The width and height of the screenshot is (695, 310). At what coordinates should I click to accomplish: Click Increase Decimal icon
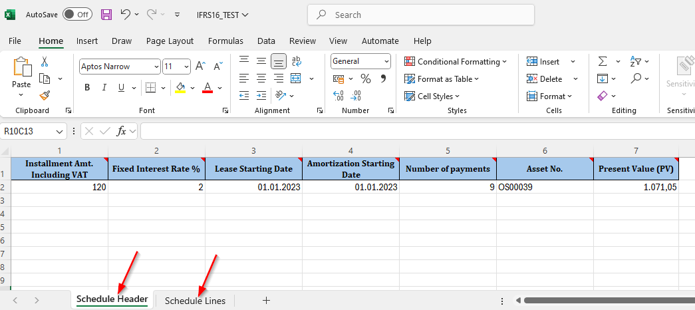click(x=339, y=95)
